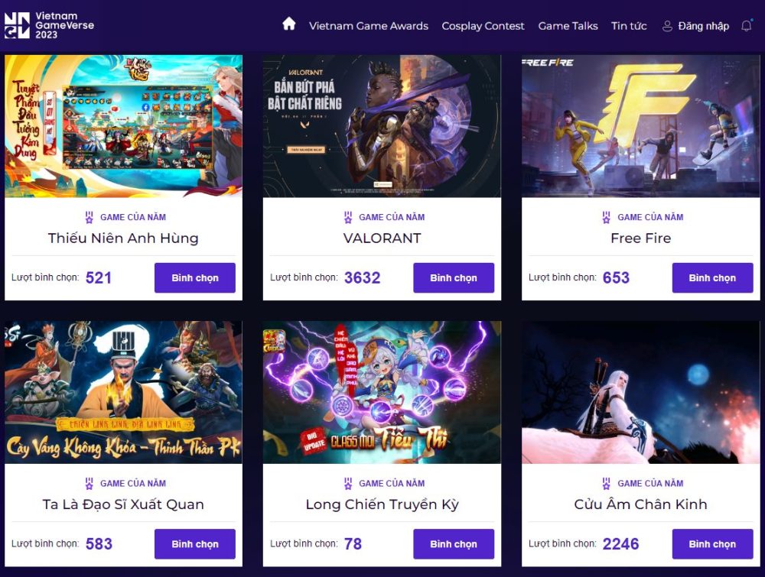Open the Tin tức menu item
Image resolution: width=765 pixels, height=577 pixels.
pos(628,25)
